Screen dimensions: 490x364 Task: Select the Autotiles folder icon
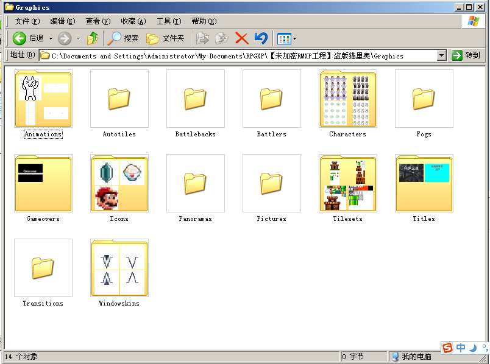[119, 99]
